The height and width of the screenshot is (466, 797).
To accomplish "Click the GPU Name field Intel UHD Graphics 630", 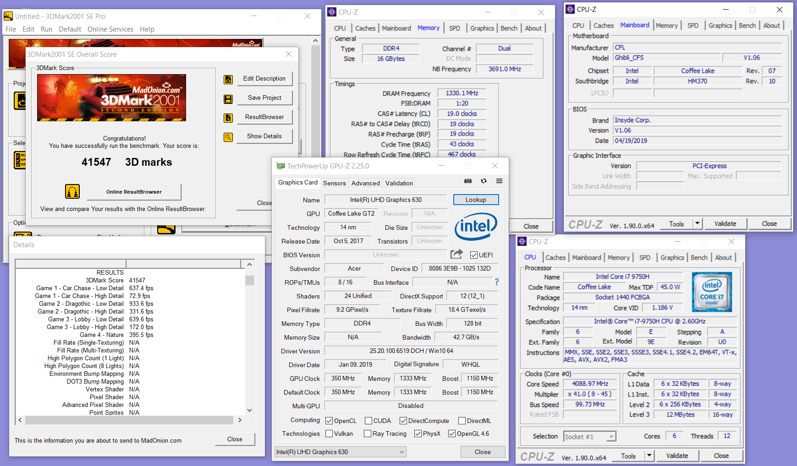I will [385, 200].
